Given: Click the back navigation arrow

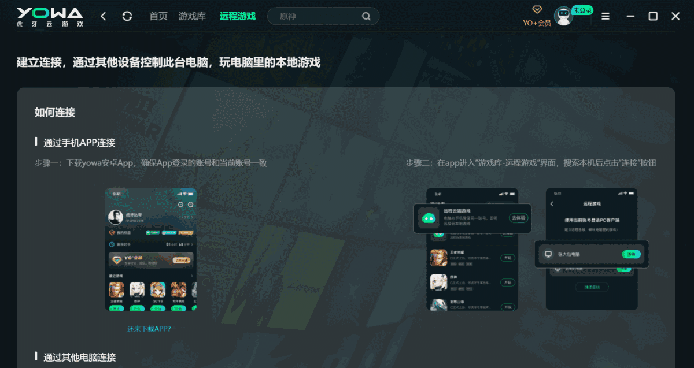Looking at the screenshot, I should click(x=103, y=16).
